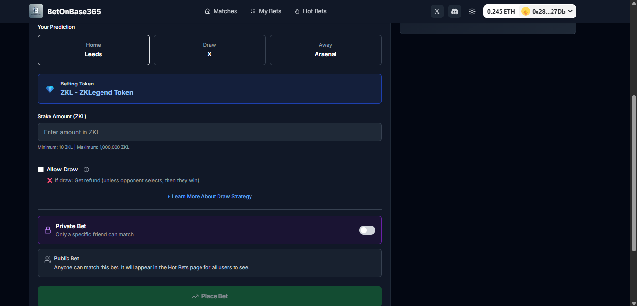Go to the My Bets page
Viewport: 637px width, 306px height.
coord(266,11)
